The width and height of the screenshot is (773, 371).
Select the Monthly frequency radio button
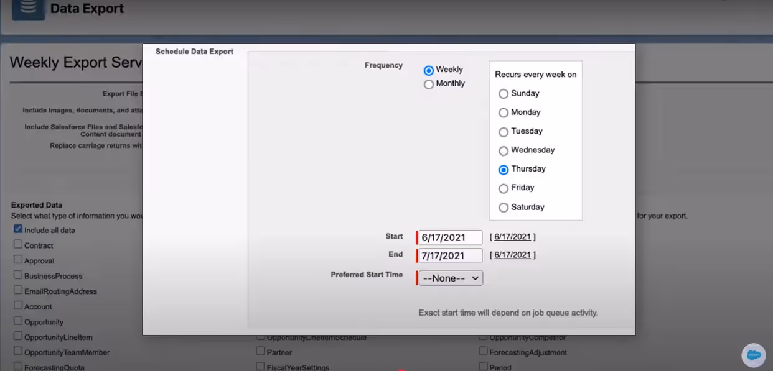428,84
